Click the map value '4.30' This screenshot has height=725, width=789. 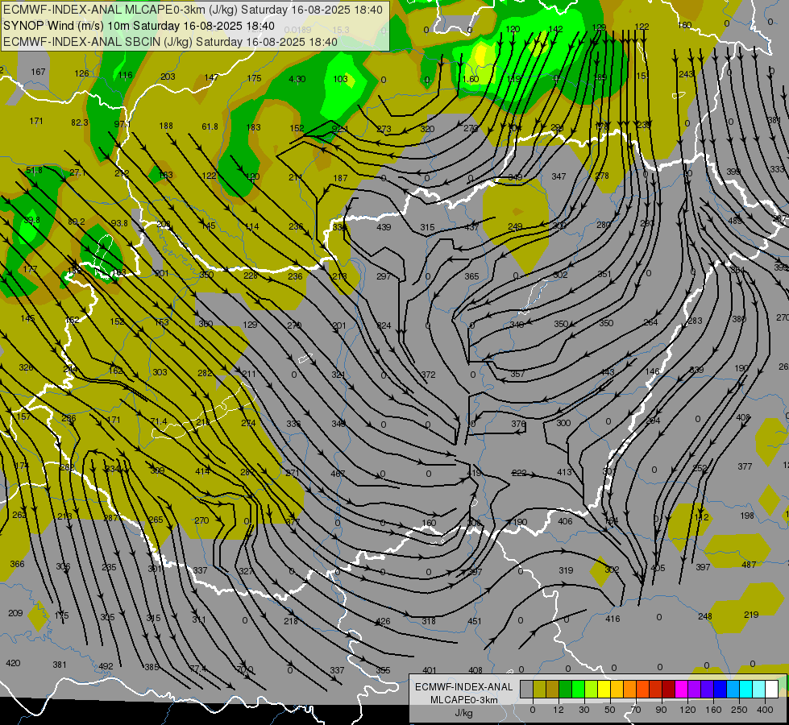click(297, 79)
